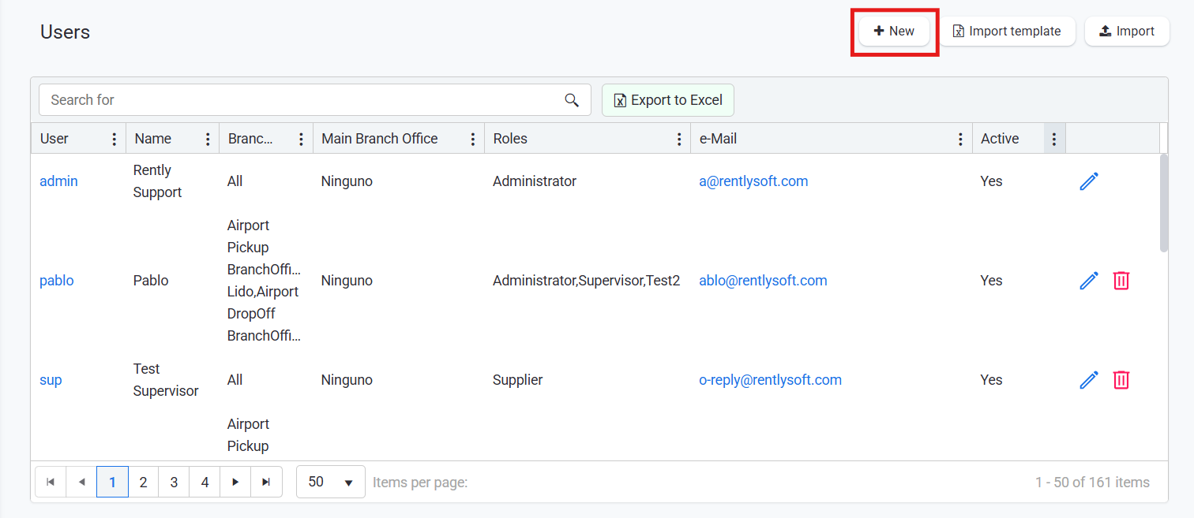This screenshot has width=1194, height=518.
Task: Open the User column options menu
Action: pos(115,139)
